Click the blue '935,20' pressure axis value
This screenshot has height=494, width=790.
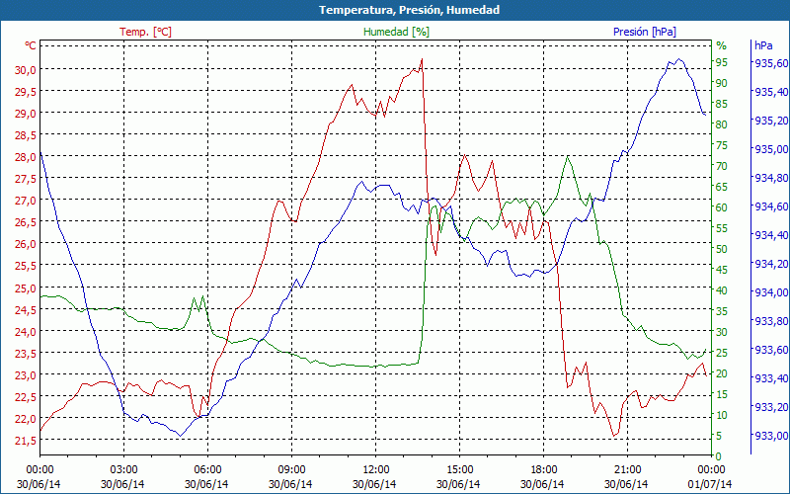pyautogui.click(x=771, y=121)
